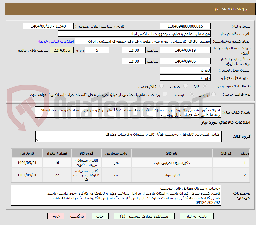Click the remaining days field 5

[97, 50]
